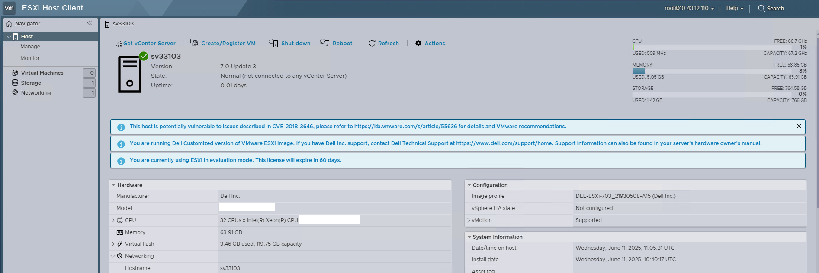This screenshot has width=819, height=273.
Task: Collapse the Navigator panel with double-chevron icon
Action: coord(90,23)
